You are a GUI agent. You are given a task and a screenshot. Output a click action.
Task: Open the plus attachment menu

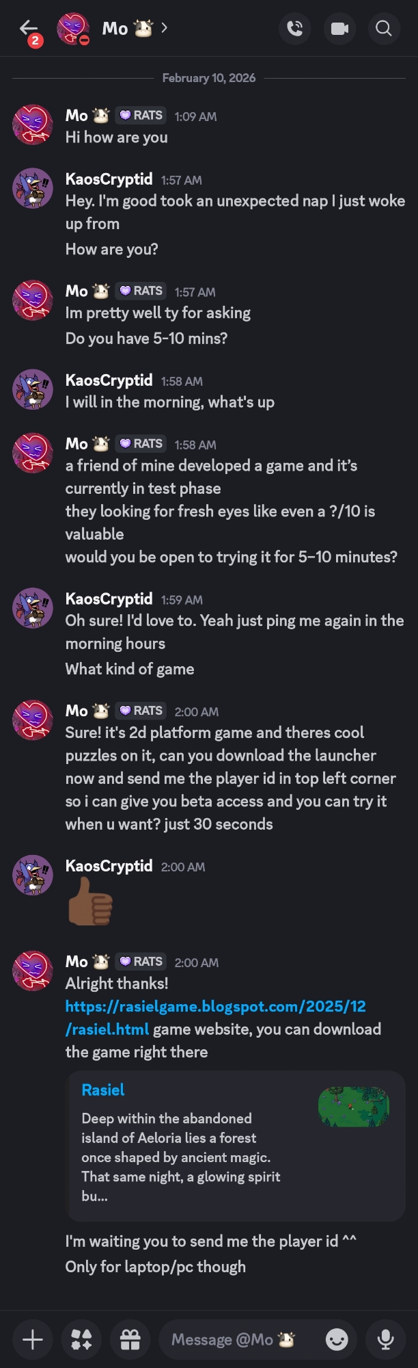click(x=33, y=1339)
